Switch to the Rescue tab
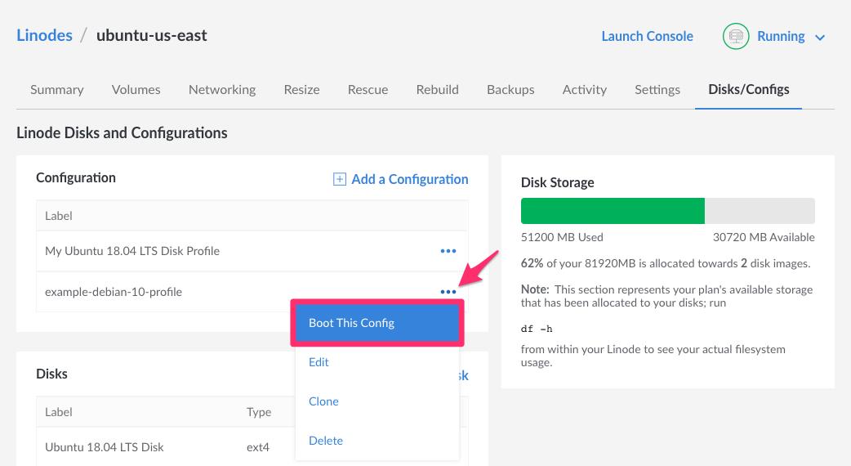Viewport: 851px width, 466px height. coord(368,90)
